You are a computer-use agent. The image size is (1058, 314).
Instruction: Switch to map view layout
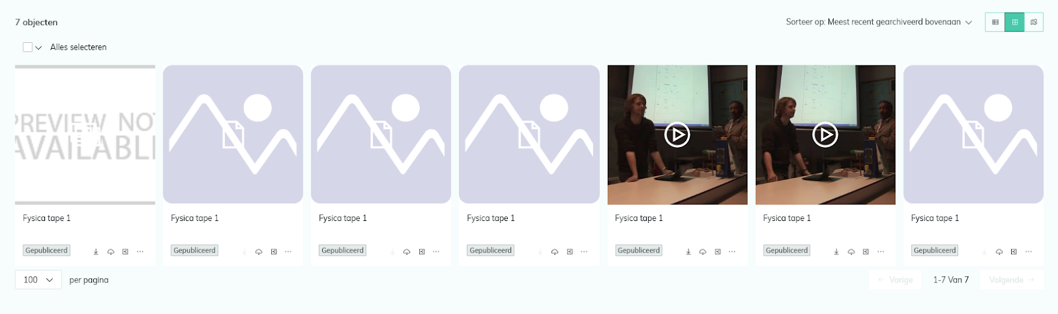click(1034, 22)
